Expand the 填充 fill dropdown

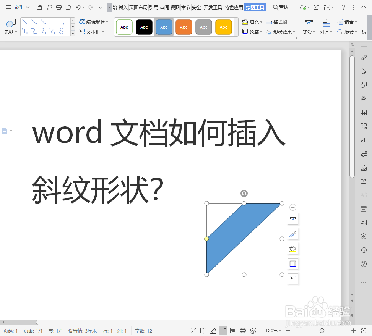261,22
